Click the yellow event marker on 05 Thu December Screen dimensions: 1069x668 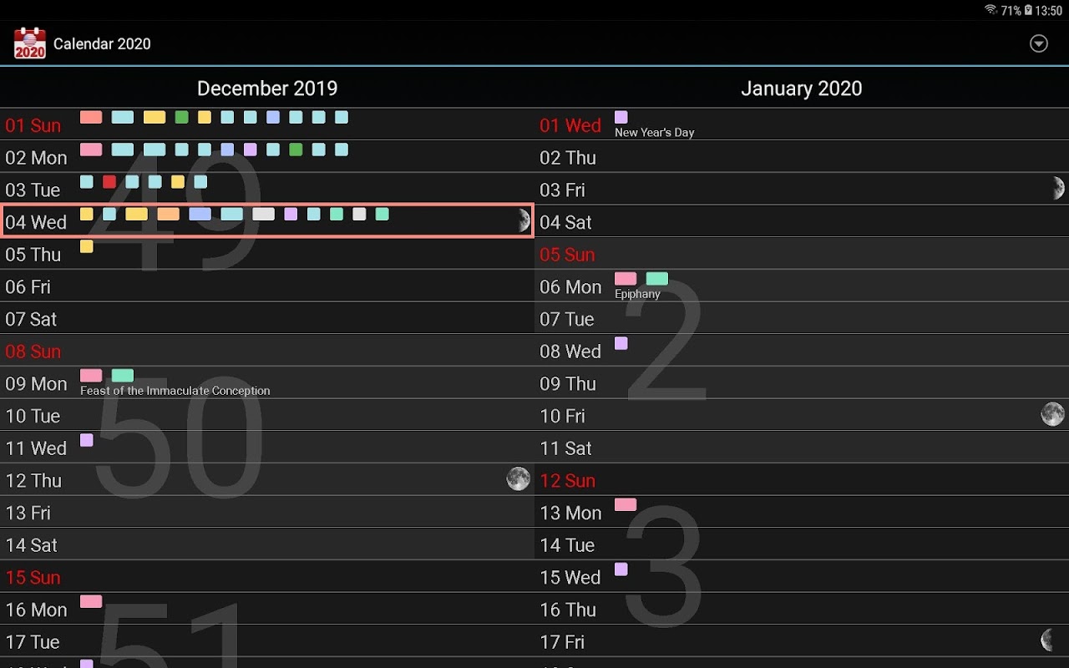click(x=87, y=246)
